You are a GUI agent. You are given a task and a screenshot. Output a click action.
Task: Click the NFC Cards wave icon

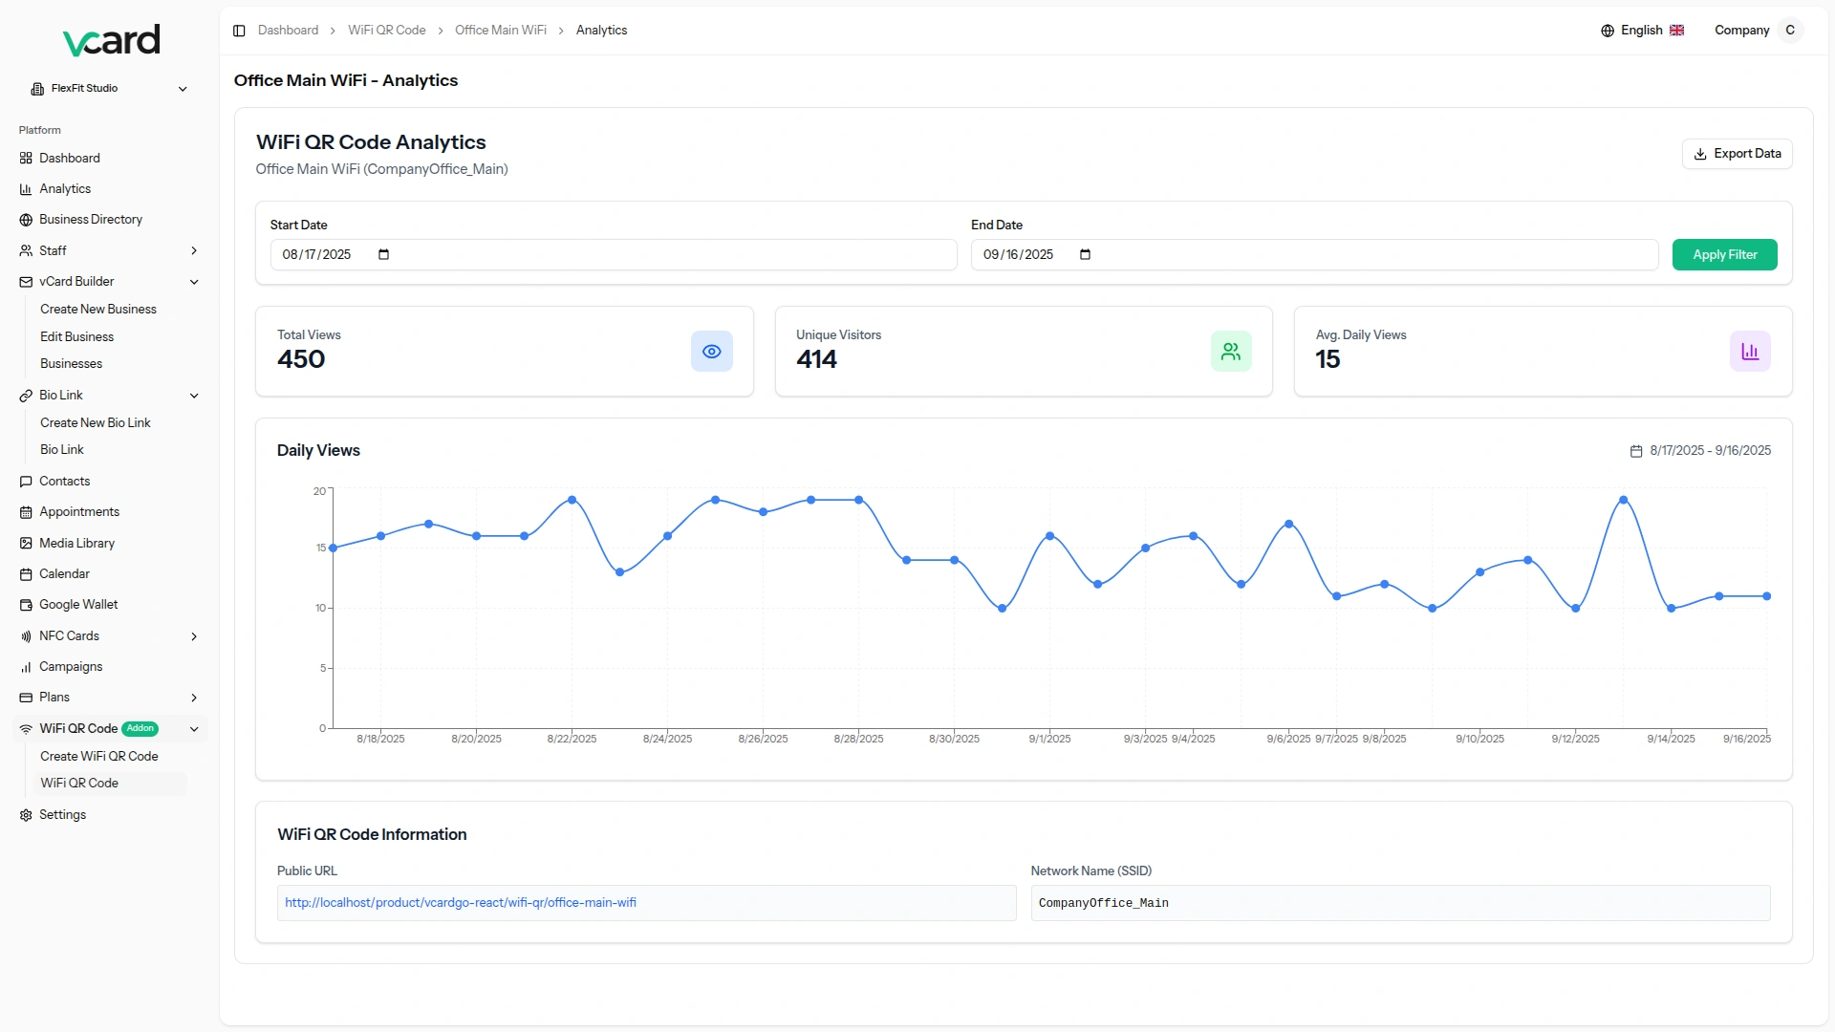coord(26,636)
